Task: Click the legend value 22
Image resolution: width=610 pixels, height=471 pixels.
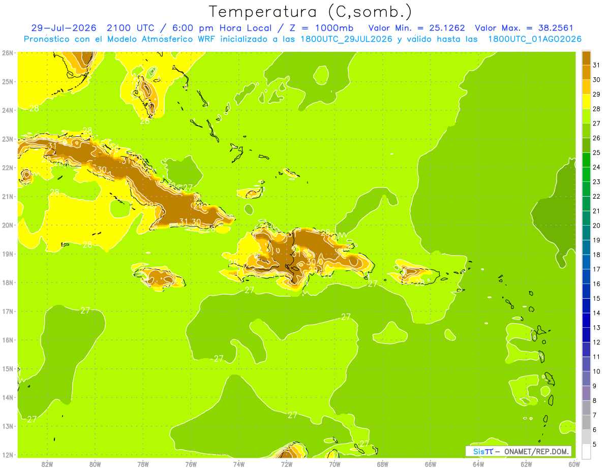Action: [x=596, y=196]
